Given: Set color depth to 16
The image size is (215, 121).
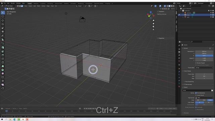Looking at the screenshot, I should (x=209, y=103).
